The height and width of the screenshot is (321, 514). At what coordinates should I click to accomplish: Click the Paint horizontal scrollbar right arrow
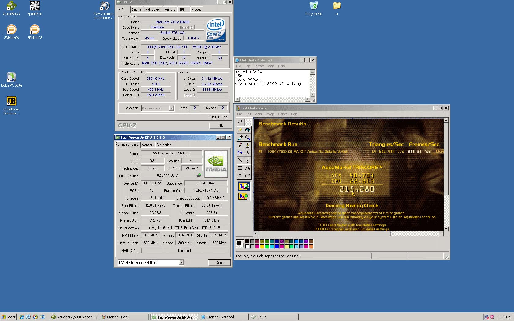click(441, 234)
